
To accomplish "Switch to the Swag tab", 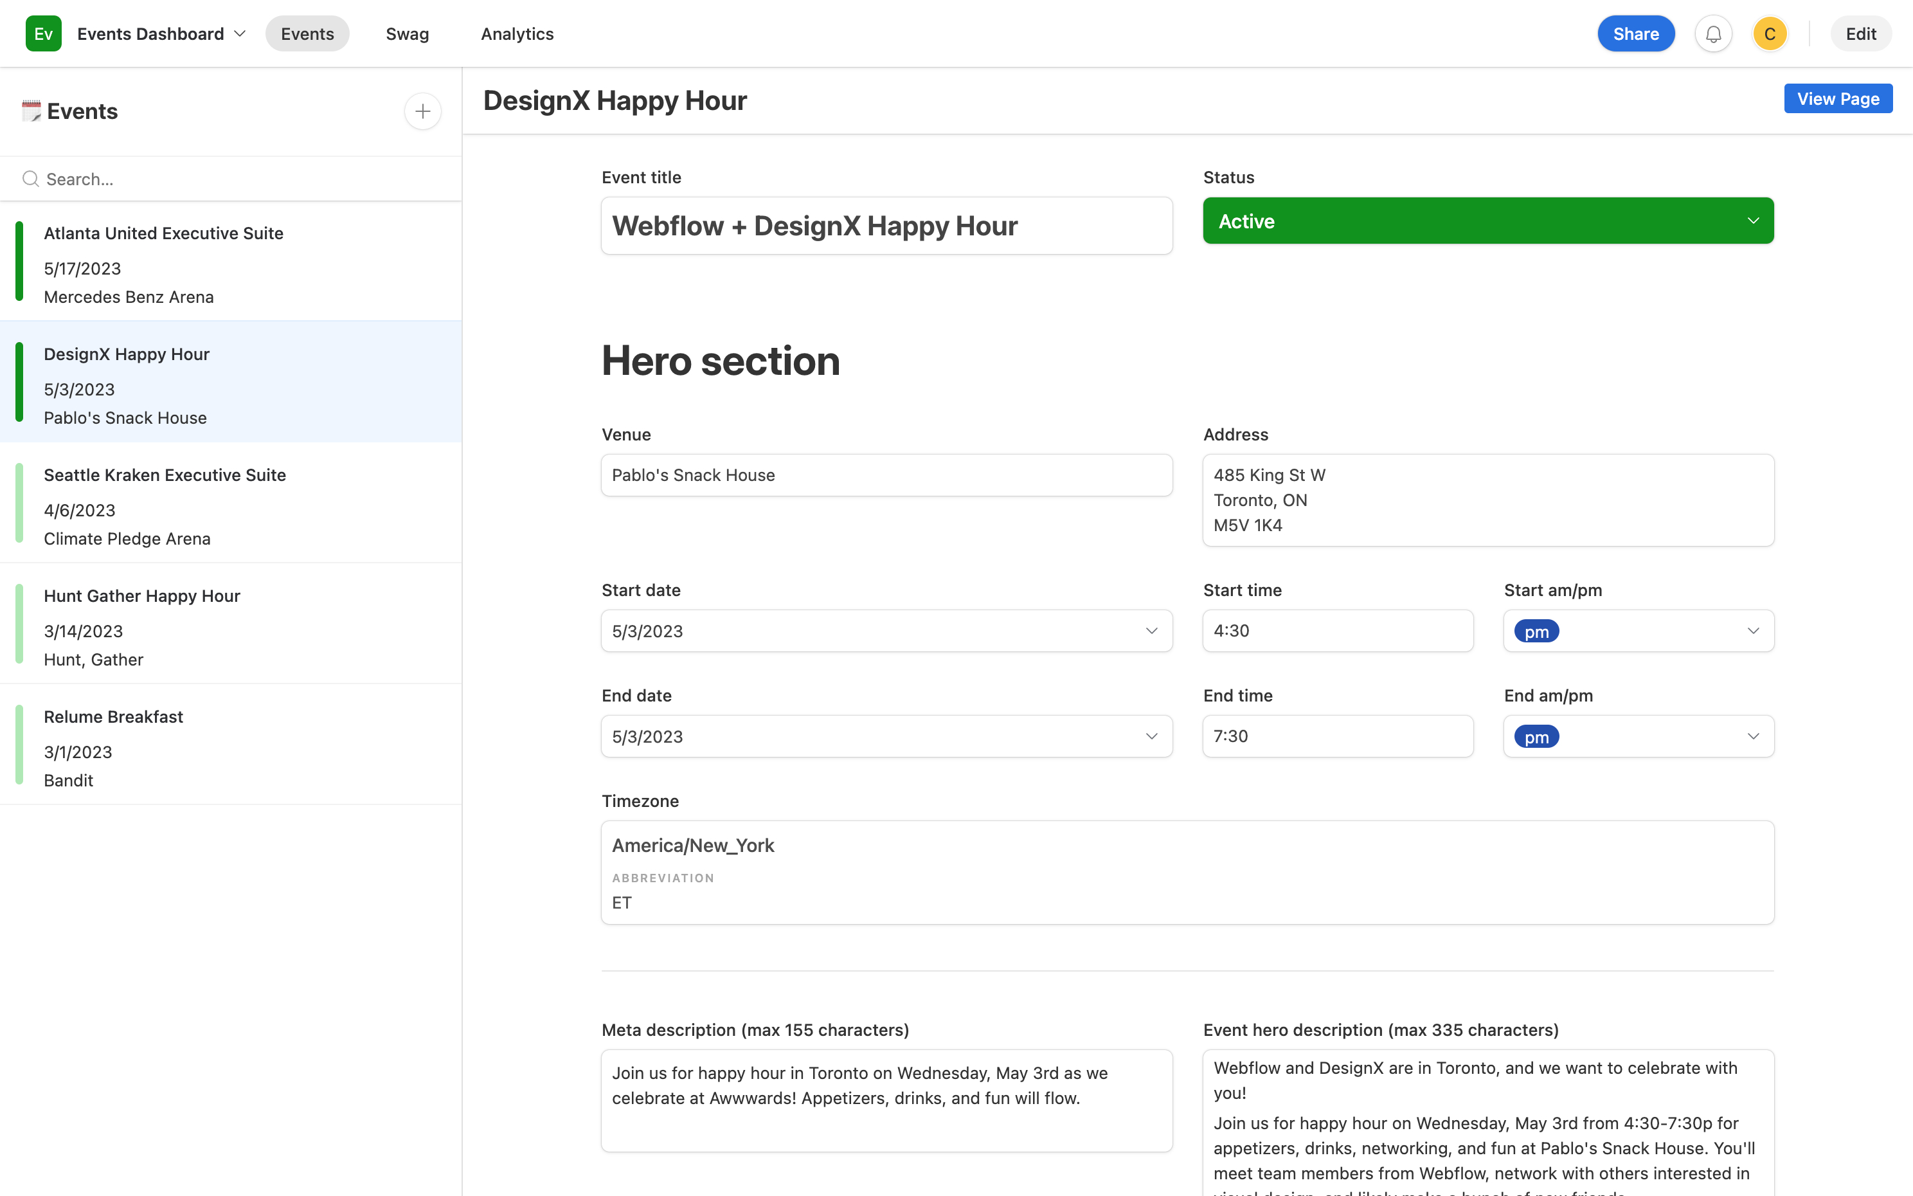I will coord(407,34).
